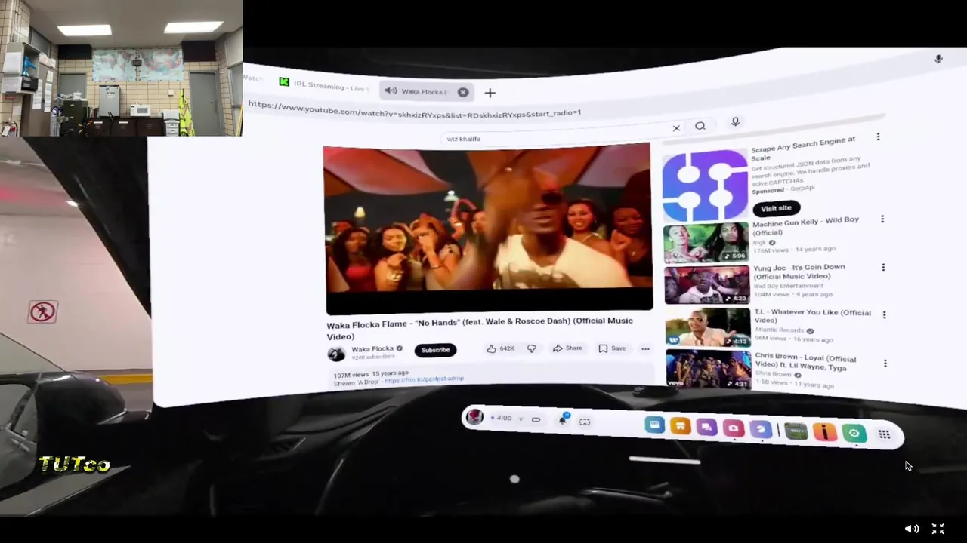
Task: Open the green settings gear in the dock
Action: pos(854,433)
